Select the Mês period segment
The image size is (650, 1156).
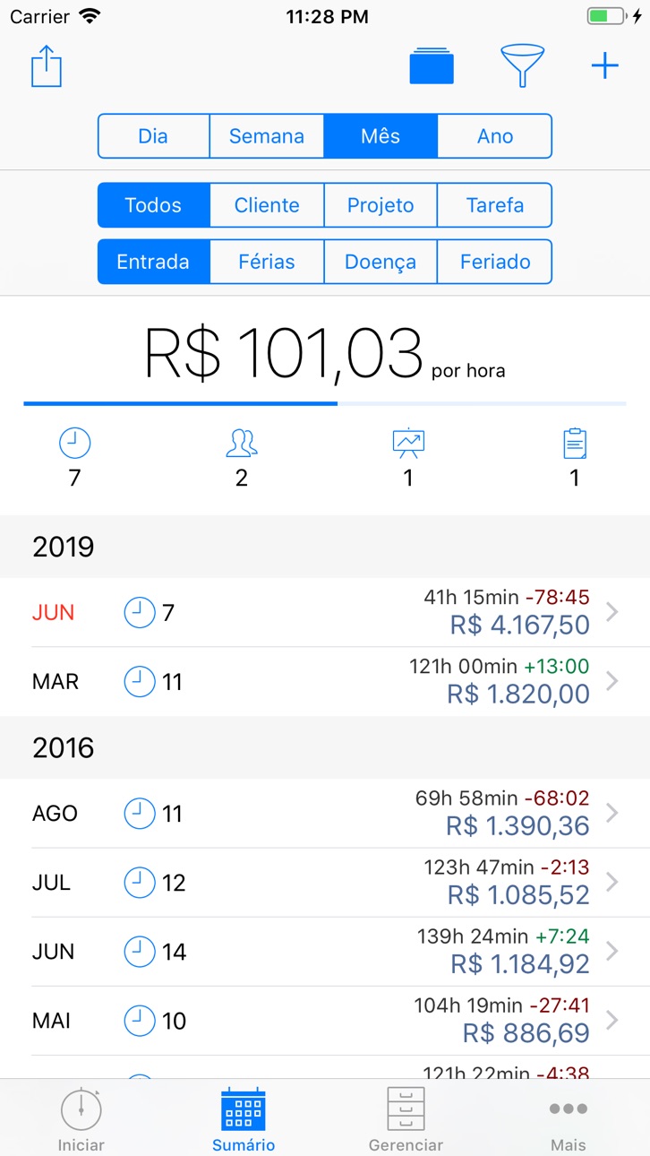point(381,136)
